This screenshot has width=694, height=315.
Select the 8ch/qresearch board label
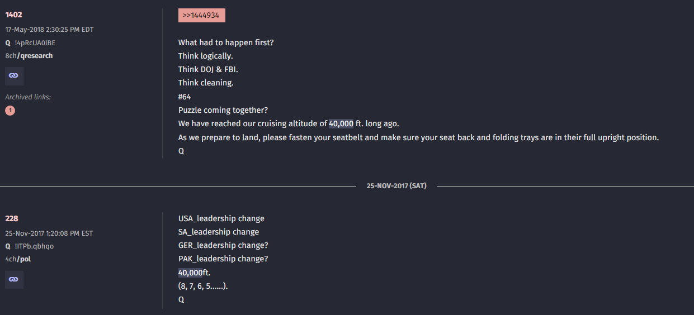click(29, 56)
